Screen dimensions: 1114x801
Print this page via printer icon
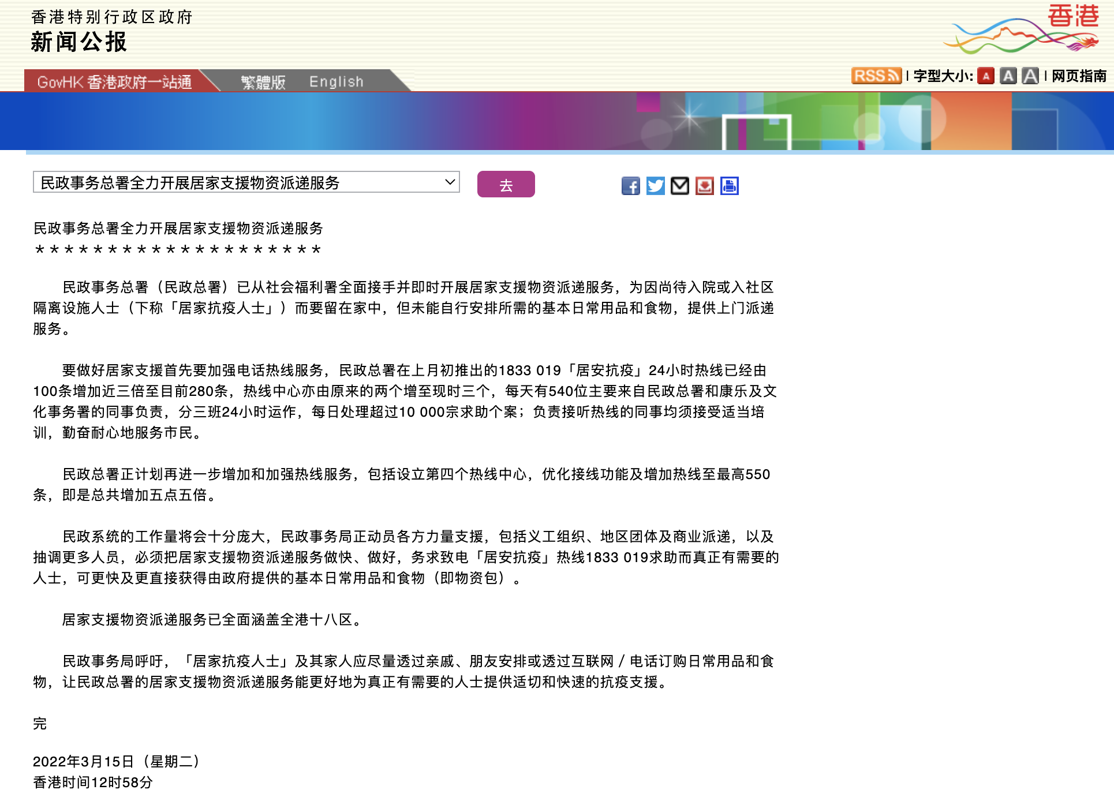tap(730, 186)
